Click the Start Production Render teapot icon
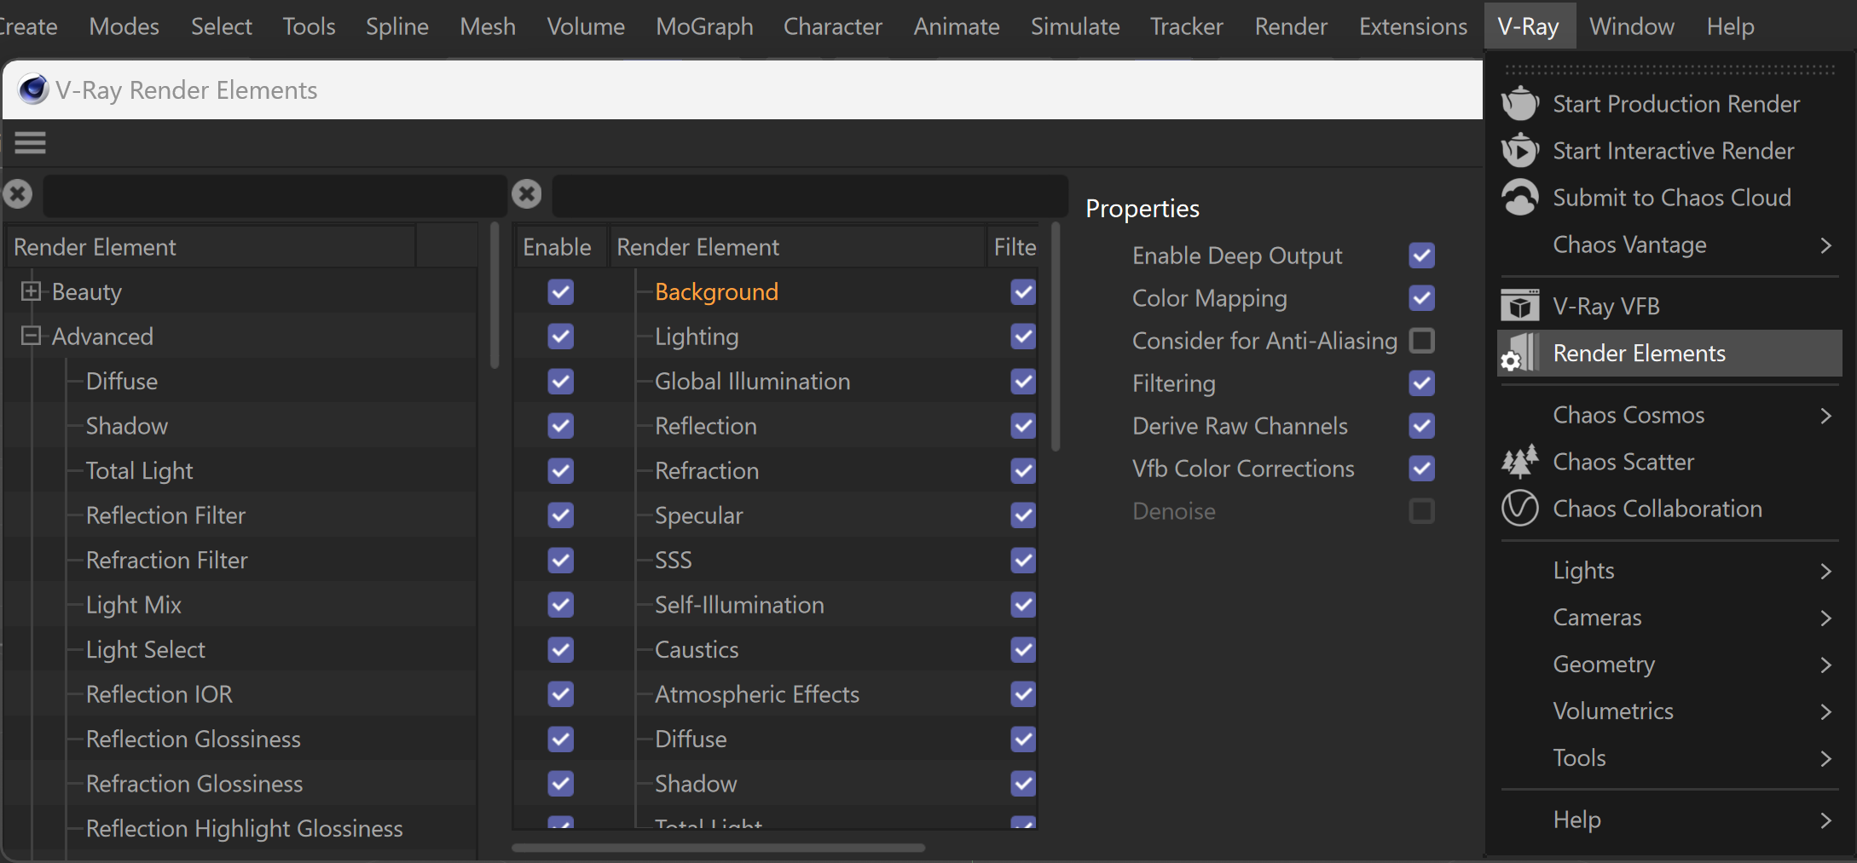 pyautogui.click(x=1519, y=103)
